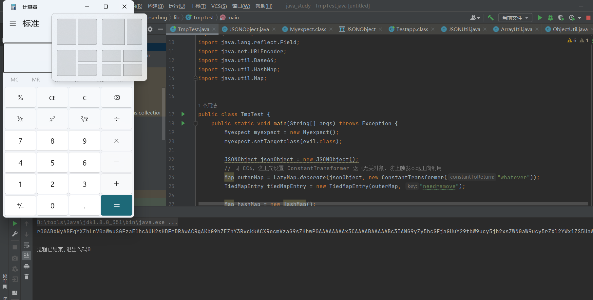Viewport: 593px width, 300px height.
Task: Click the calculator x squared key
Action: point(52,119)
